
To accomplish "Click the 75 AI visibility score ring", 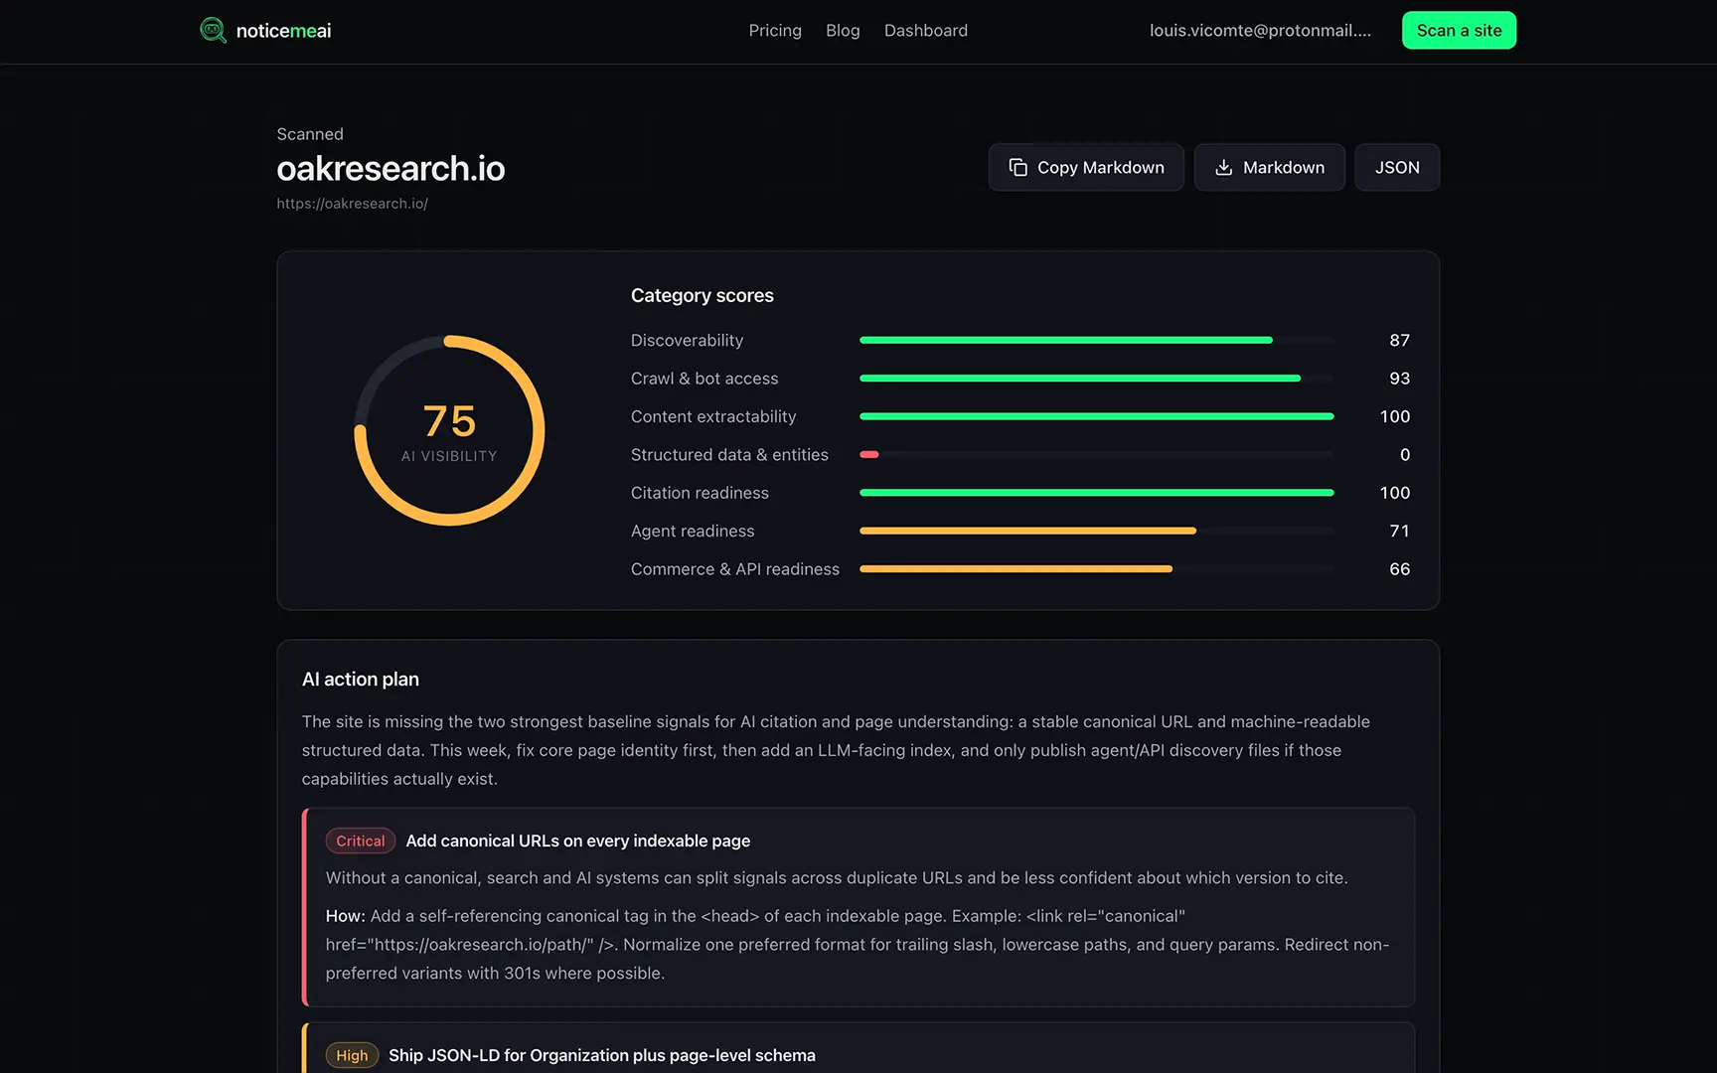I will 449,430.
